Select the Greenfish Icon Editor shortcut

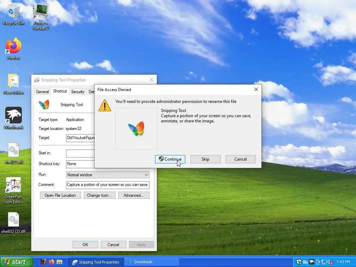point(13,191)
